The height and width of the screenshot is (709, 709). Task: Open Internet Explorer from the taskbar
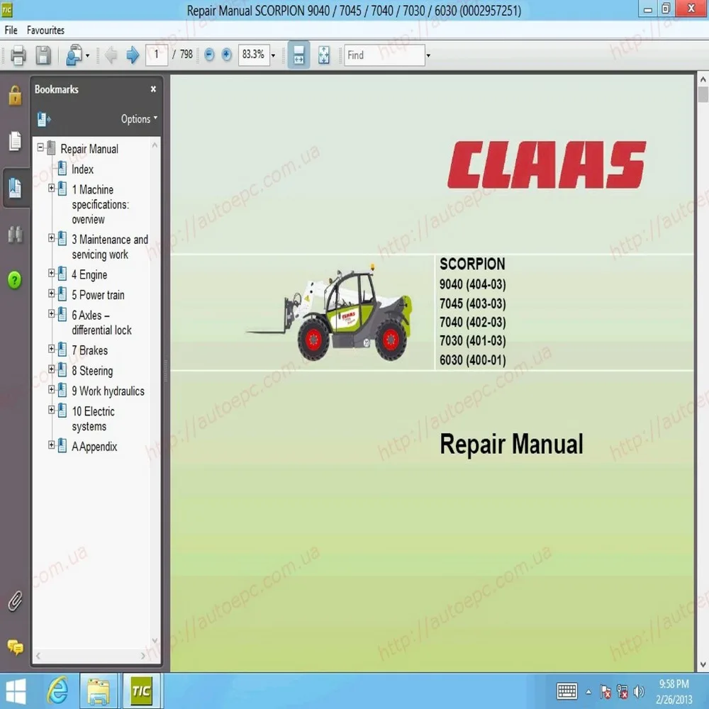pyautogui.click(x=58, y=691)
